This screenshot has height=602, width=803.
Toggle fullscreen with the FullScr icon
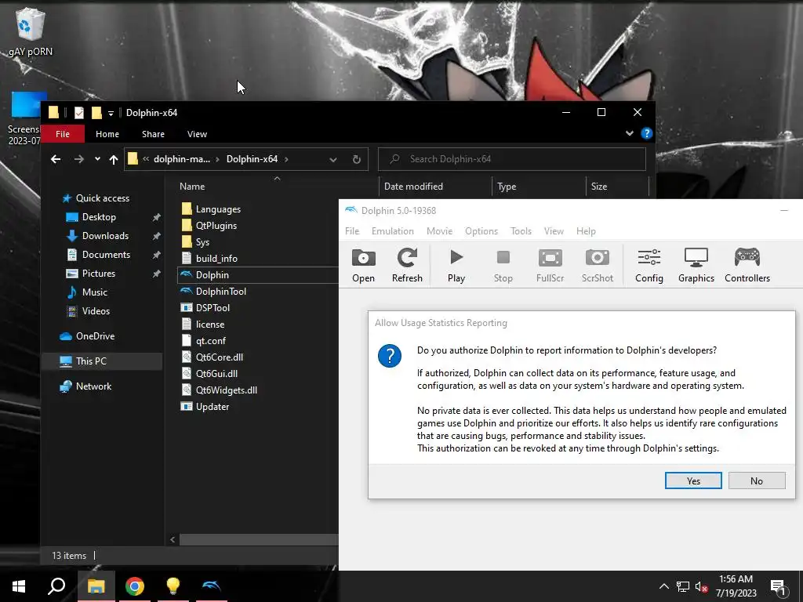tap(550, 266)
